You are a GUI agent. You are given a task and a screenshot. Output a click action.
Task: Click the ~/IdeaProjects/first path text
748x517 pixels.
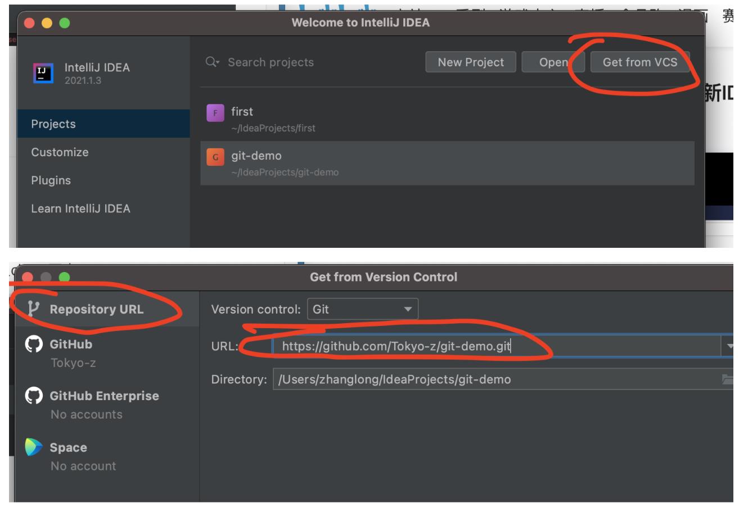click(x=273, y=128)
